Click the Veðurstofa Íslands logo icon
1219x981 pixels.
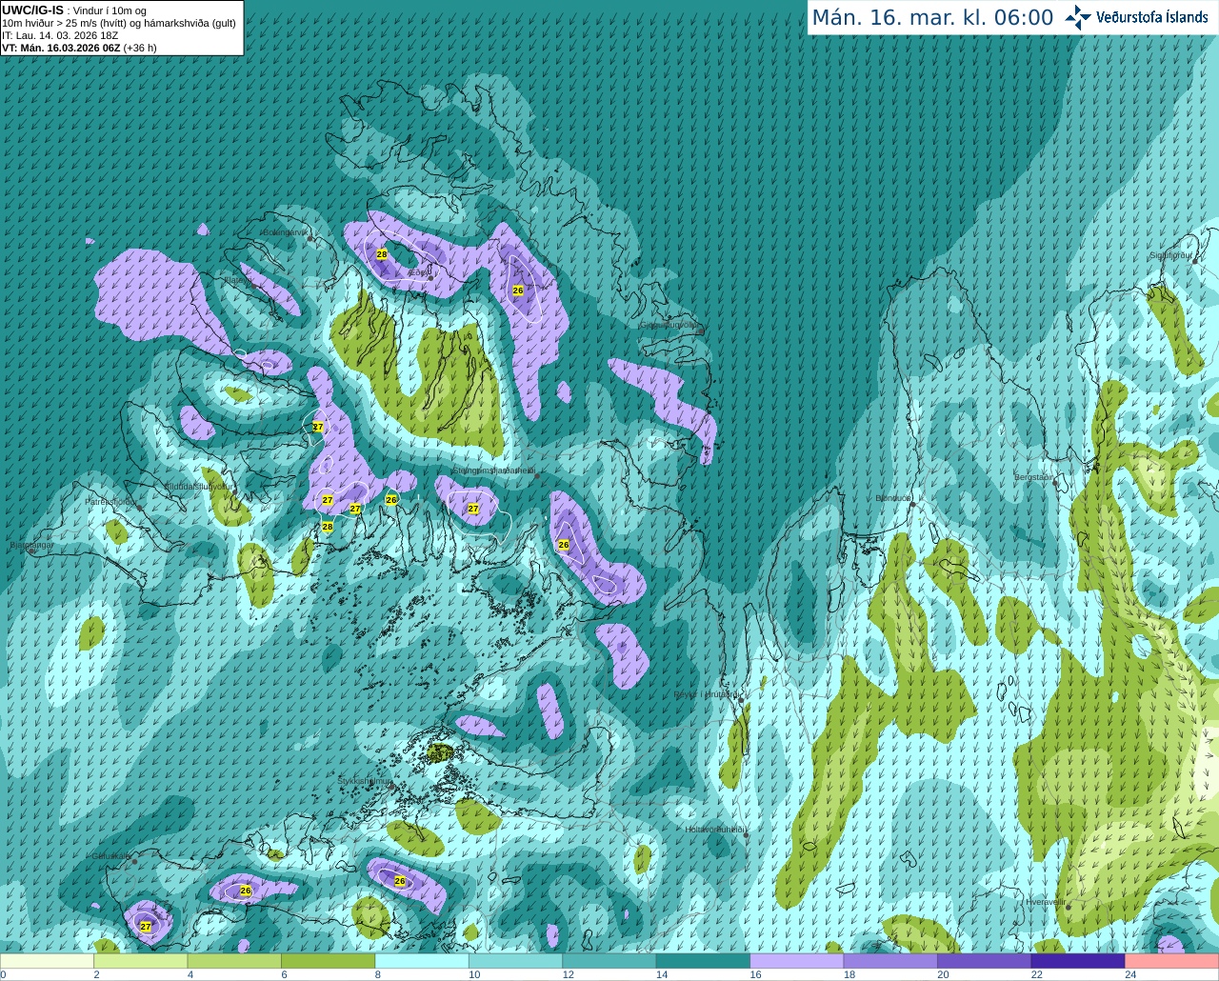pyautogui.click(x=1078, y=17)
